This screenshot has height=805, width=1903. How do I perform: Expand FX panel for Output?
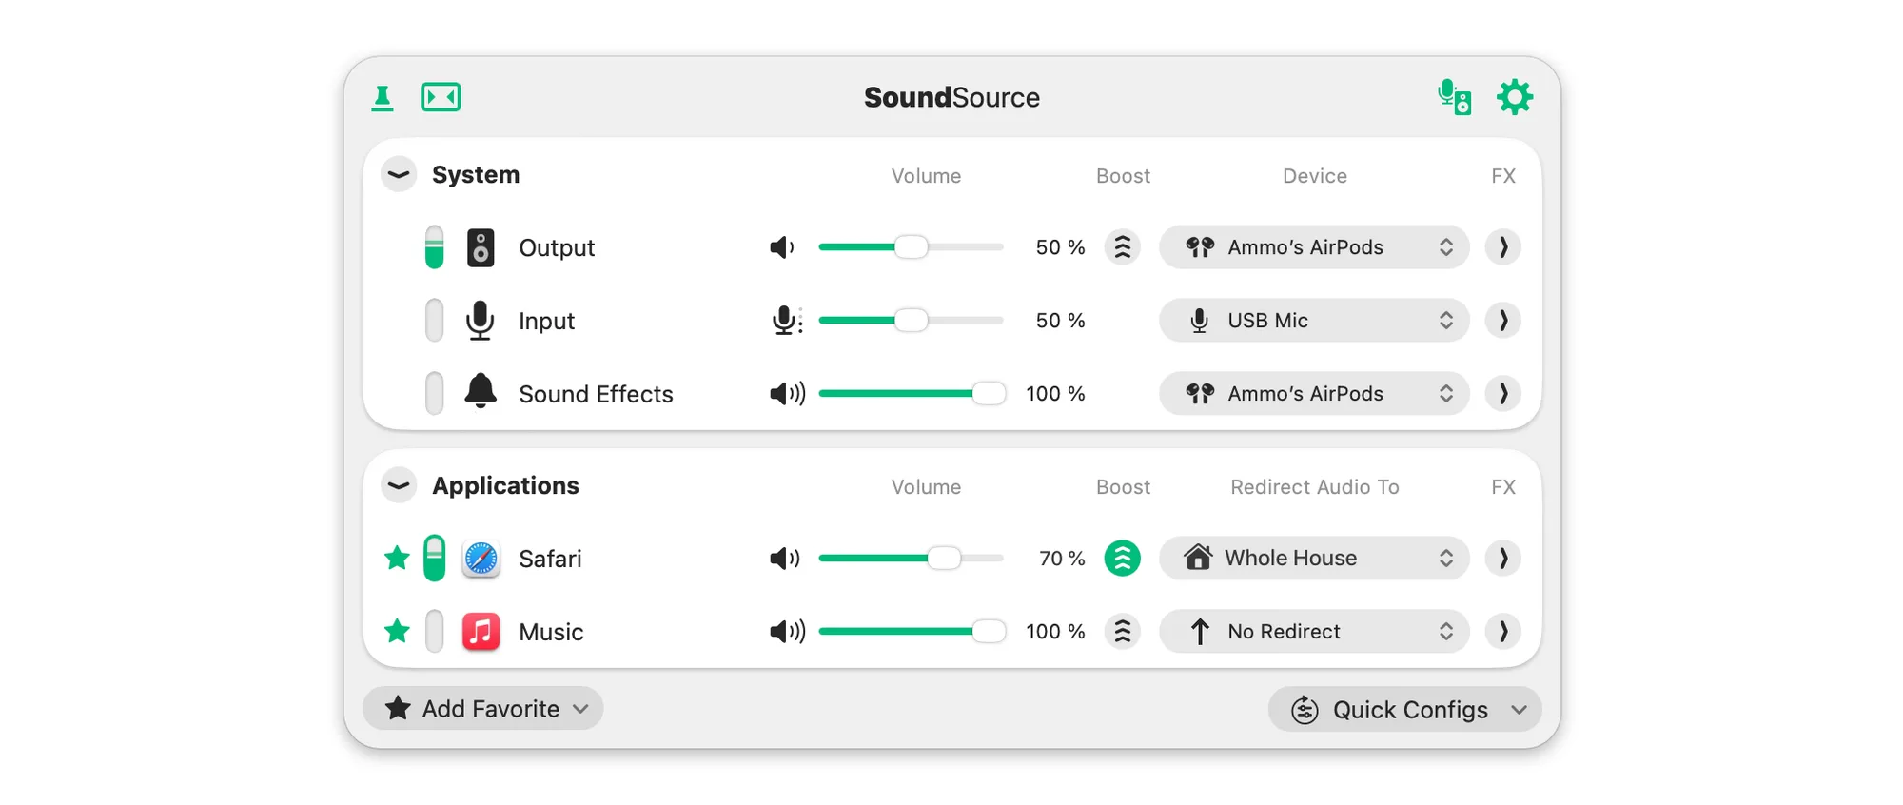click(x=1503, y=247)
